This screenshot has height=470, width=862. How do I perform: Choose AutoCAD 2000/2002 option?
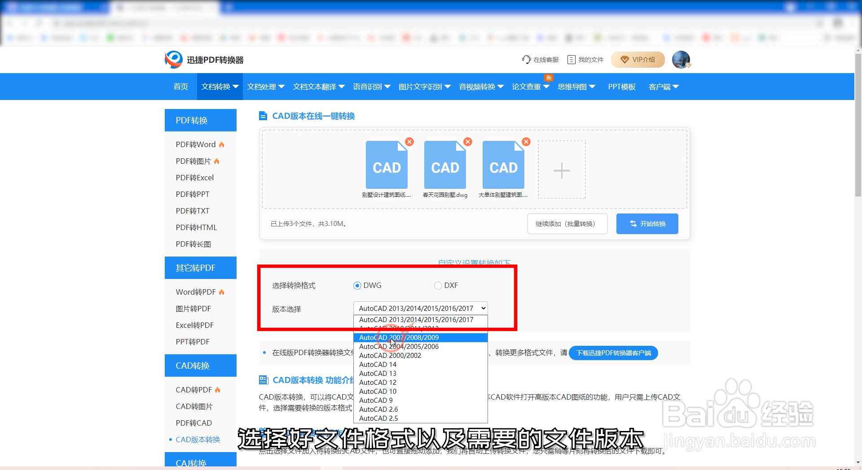(420, 356)
